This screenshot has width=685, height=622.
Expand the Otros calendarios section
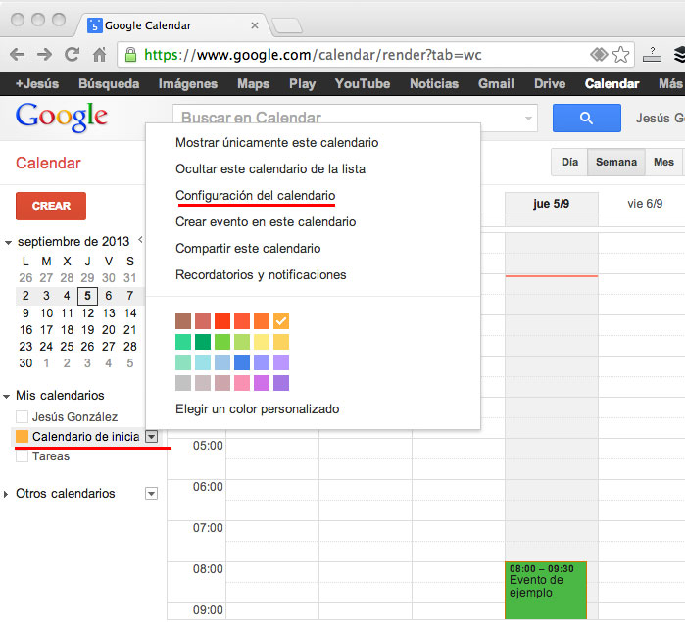(6, 494)
